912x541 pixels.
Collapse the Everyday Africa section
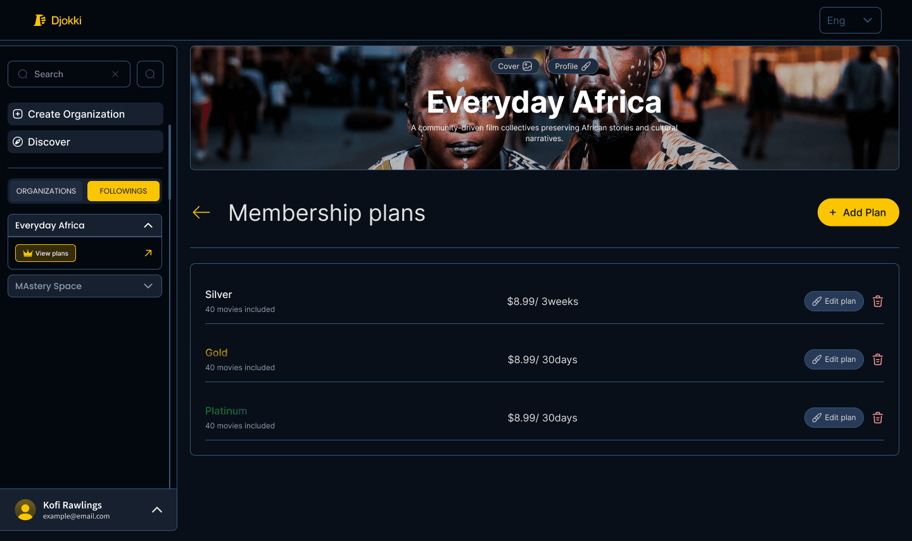click(148, 225)
